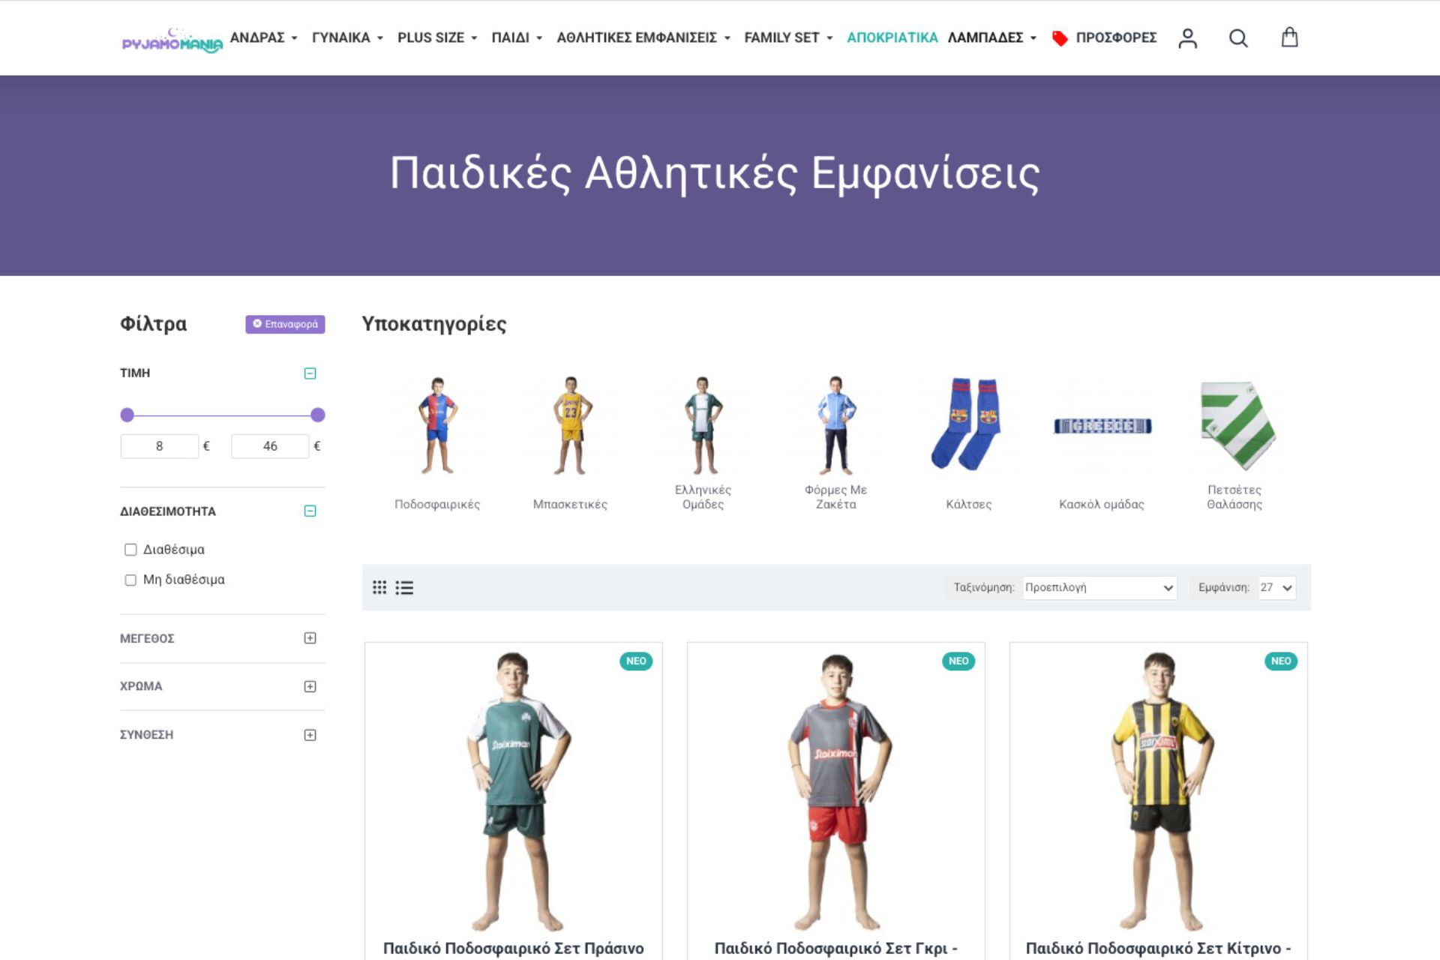Click the search magnifier icon

1238,38
